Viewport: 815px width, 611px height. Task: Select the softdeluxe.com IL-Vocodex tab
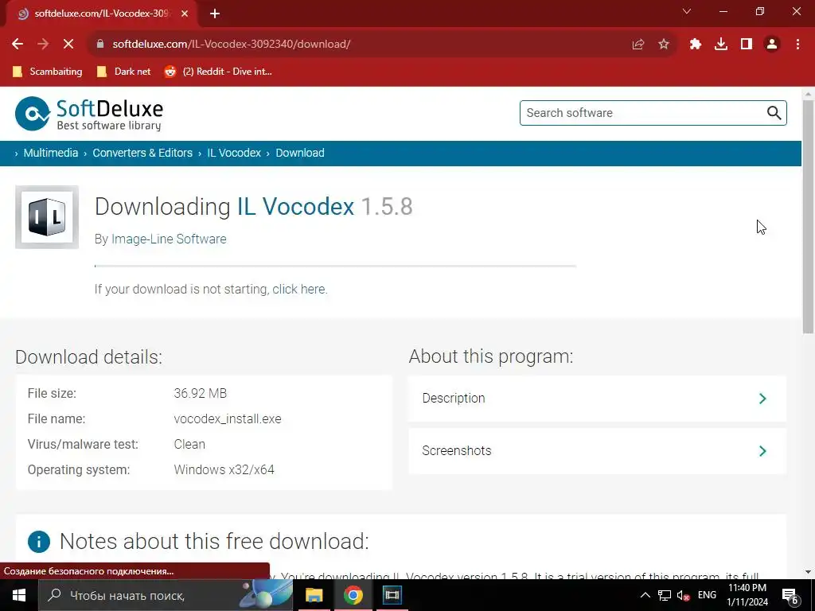click(x=102, y=14)
